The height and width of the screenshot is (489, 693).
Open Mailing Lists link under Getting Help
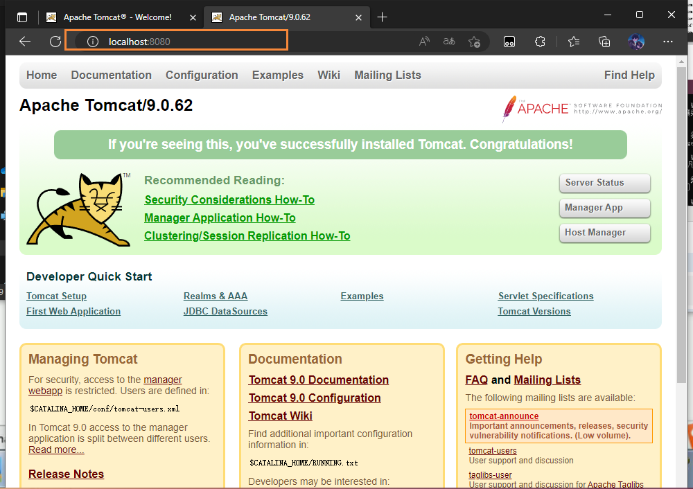pyautogui.click(x=547, y=380)
